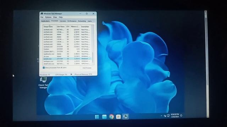Select svchost.exe row owned by NETWO... user
The width and height of the screenshot is (227, 127).
pyautogui.click(x=67, y=30)
